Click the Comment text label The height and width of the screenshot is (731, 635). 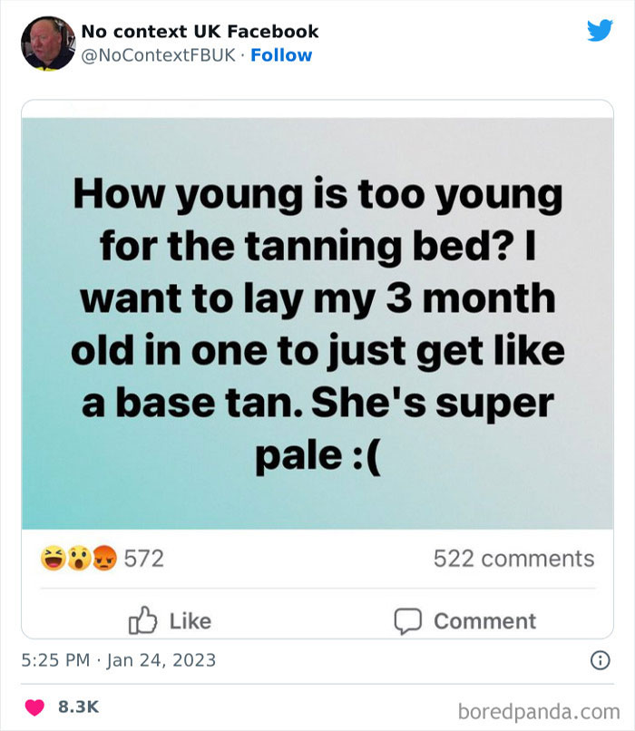coord(484,621)
